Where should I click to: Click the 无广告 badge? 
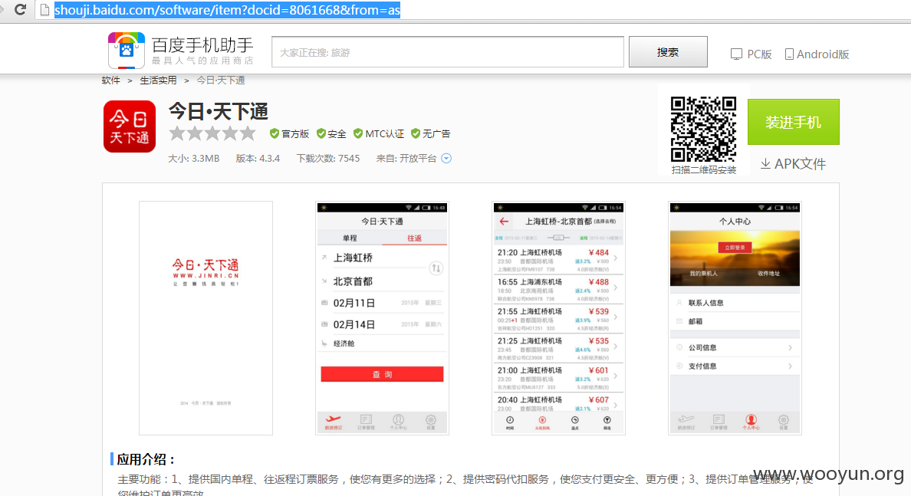coord(430,133)
